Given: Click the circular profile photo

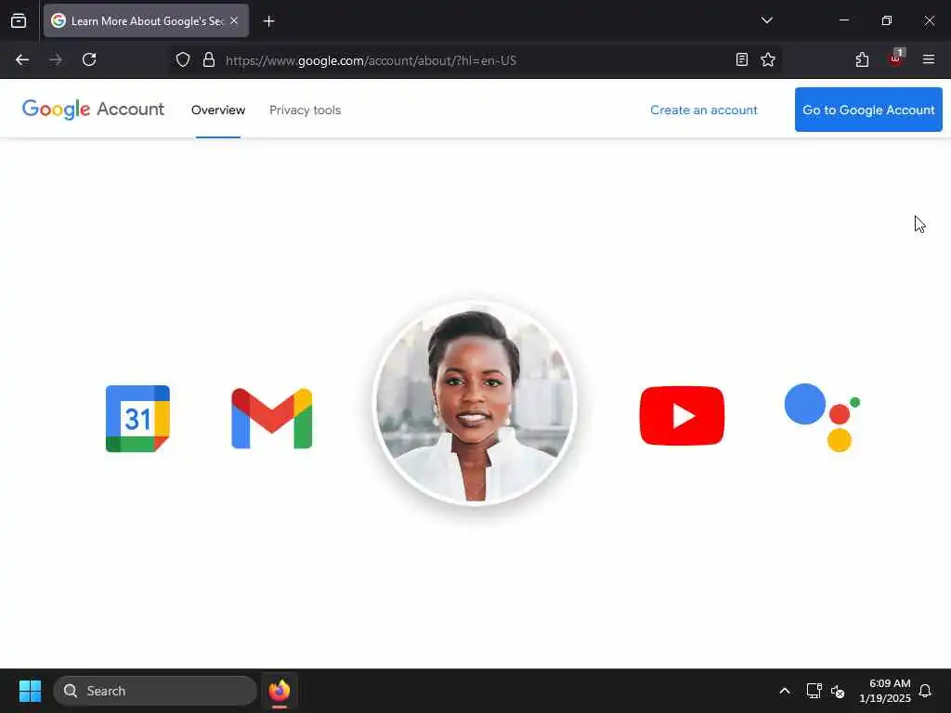Looking at the screenshot, I should (475, 403).
